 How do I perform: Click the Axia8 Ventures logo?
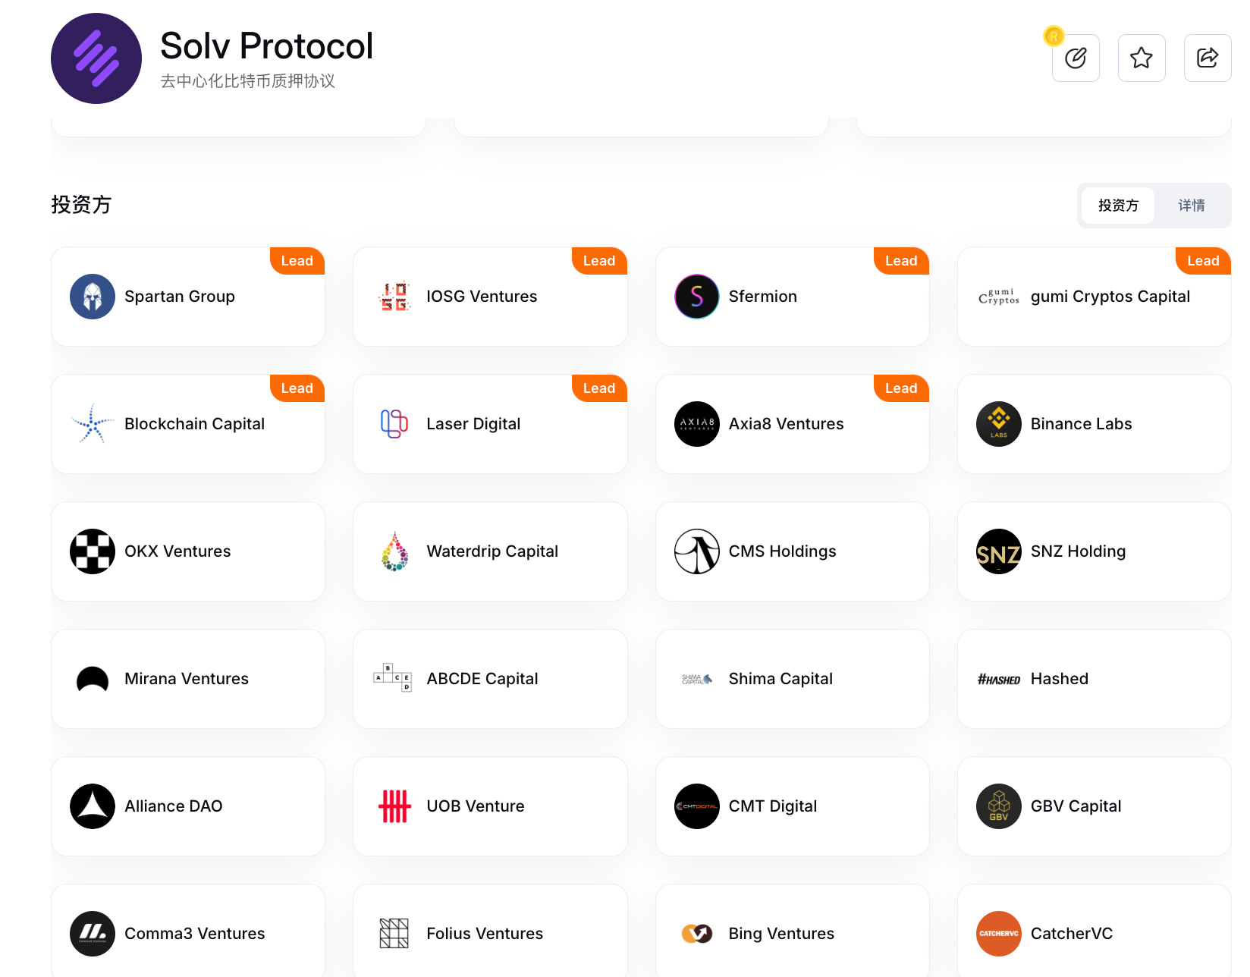pos(697,424)
